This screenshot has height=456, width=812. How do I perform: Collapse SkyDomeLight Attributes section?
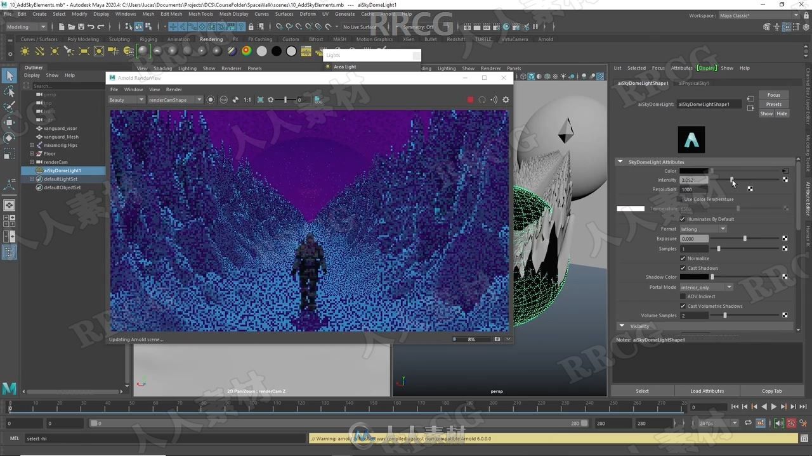point(620,161)
